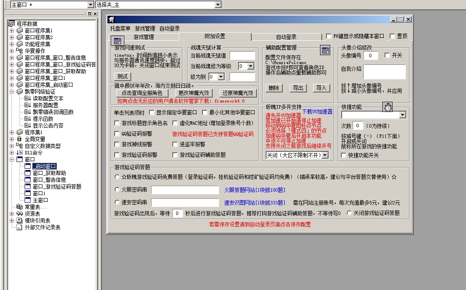Click the 测试 button
Image resolution: width=466 pixels, height=290 pixels.
tap(123, 77)
